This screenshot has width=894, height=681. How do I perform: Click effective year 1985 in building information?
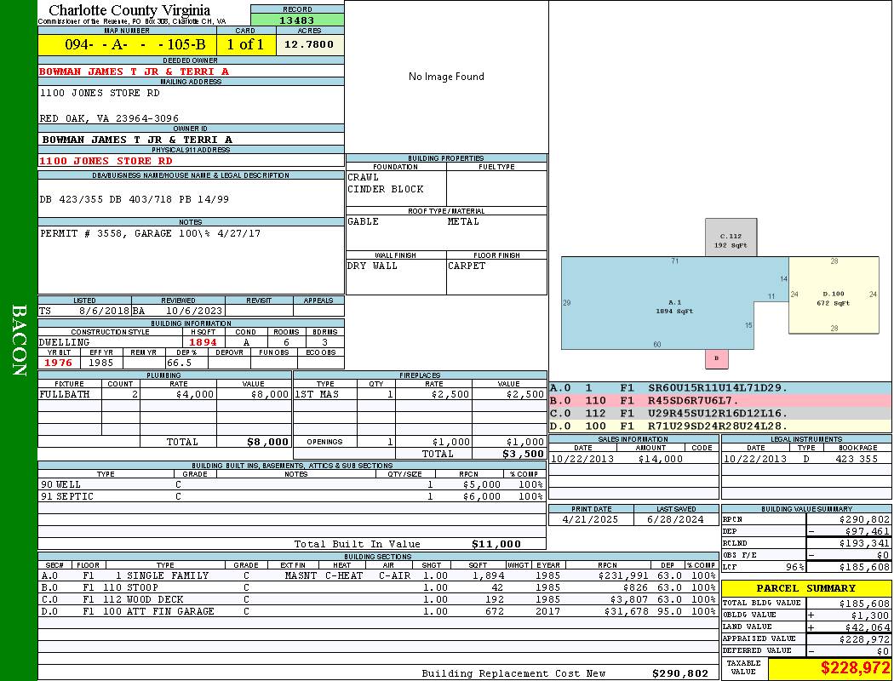pos(101,363)
